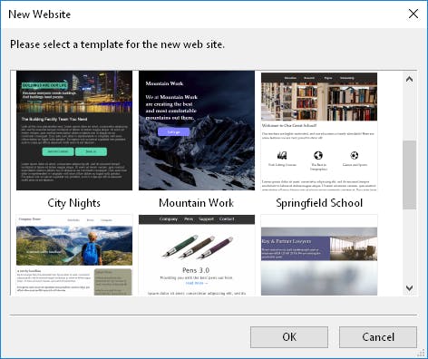Click the scroll down arrow
The image size is (428, 359).
[x=410, y=288]
